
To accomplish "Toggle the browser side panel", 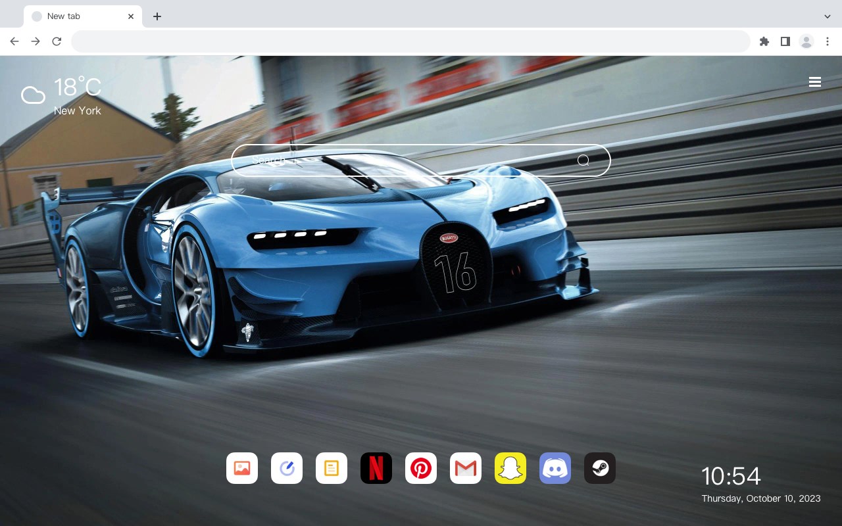I will click(x=785, y=41).
